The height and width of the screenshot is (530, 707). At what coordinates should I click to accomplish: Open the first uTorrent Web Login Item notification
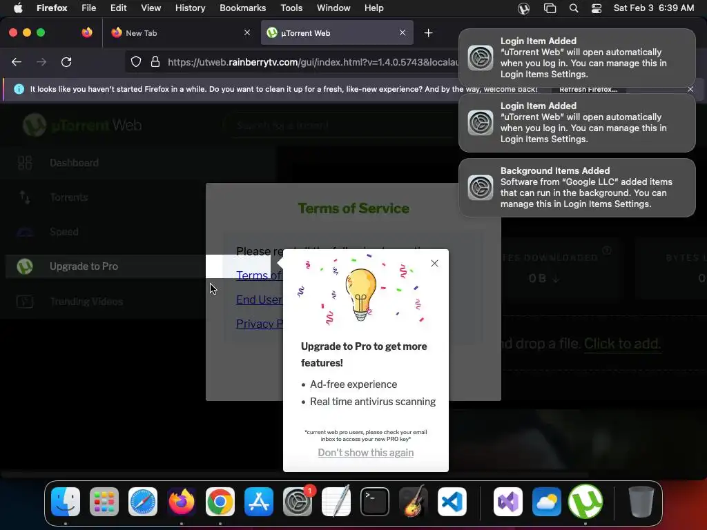click(577, 58)
